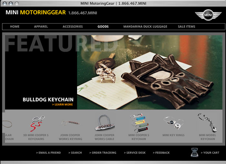Select the MINI Cooper S keychain image
This screenshot has height=164, width=226.
click(139, 123)
